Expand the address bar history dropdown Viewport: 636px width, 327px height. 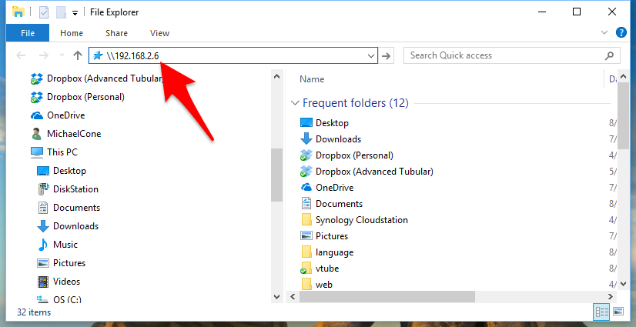point(371,55)
